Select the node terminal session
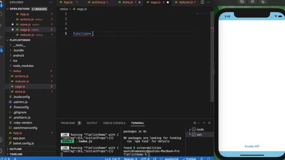Screen dimensions: 285x160 pyautogui.click(x=199, y=129)
